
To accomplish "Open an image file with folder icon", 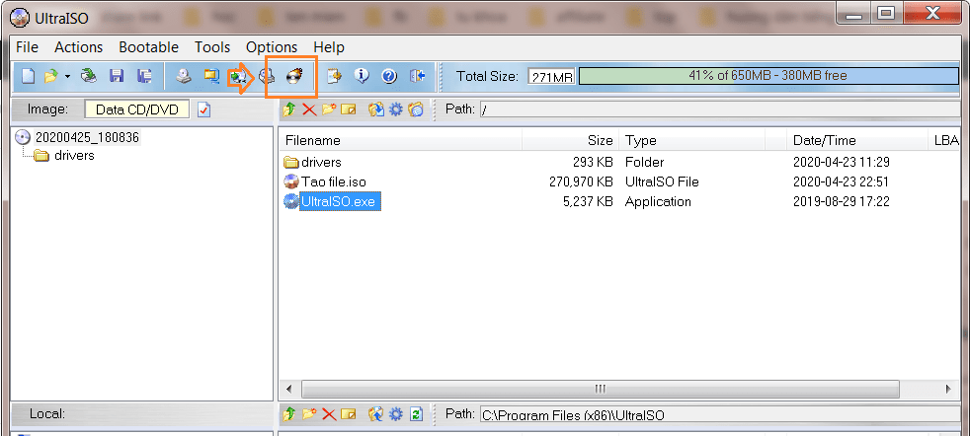I will (50, 76).
